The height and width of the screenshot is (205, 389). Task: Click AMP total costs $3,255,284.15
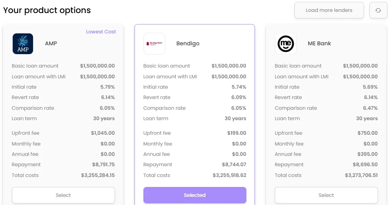click(x=98, y=175)
